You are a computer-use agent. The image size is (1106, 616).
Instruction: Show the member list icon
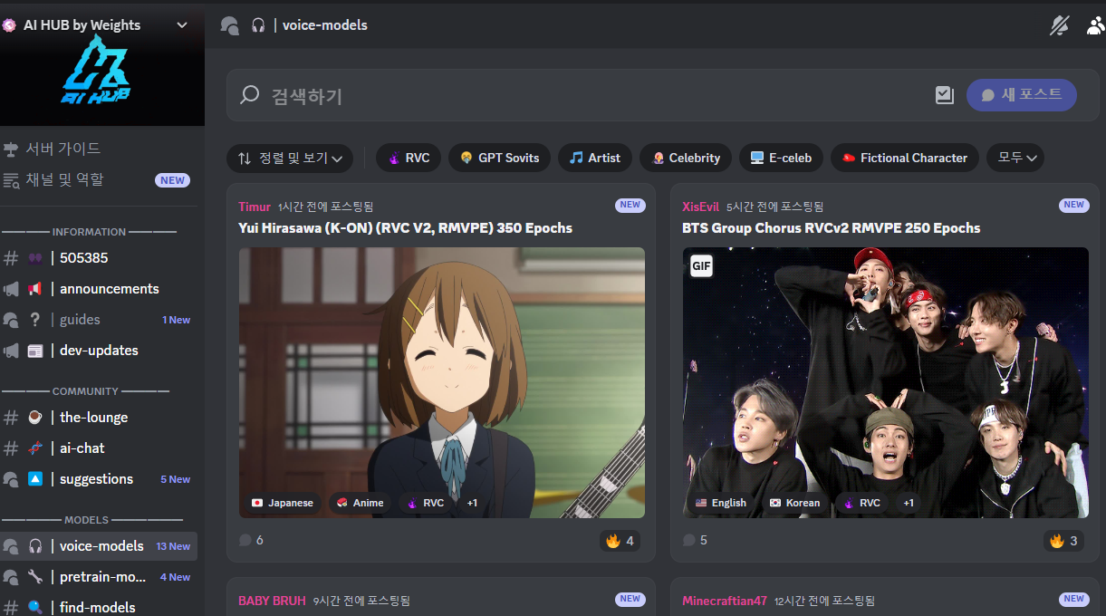coord(1096,25)
